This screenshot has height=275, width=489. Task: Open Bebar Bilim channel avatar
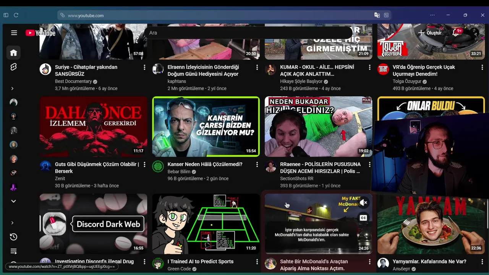click(158, 166)
